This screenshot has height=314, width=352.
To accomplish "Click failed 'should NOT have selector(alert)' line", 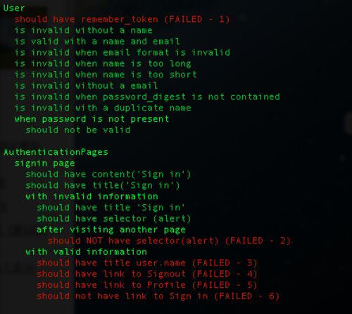I will coord(169,241).
